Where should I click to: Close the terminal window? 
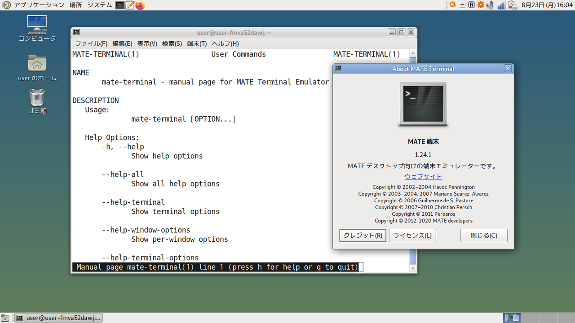411,32
